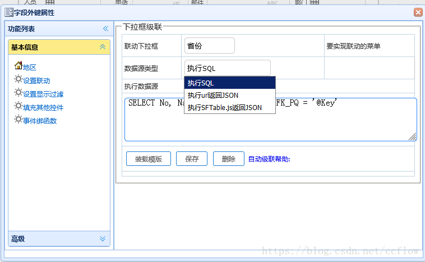Close the 字段外键属性 dialog

(x=418, y=12)
